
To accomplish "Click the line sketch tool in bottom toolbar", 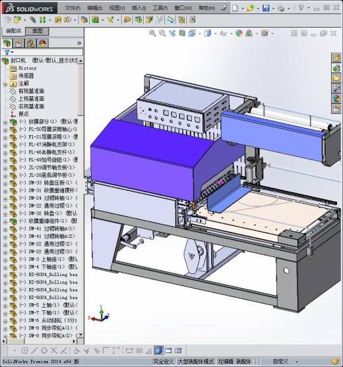I will [34, 351].
